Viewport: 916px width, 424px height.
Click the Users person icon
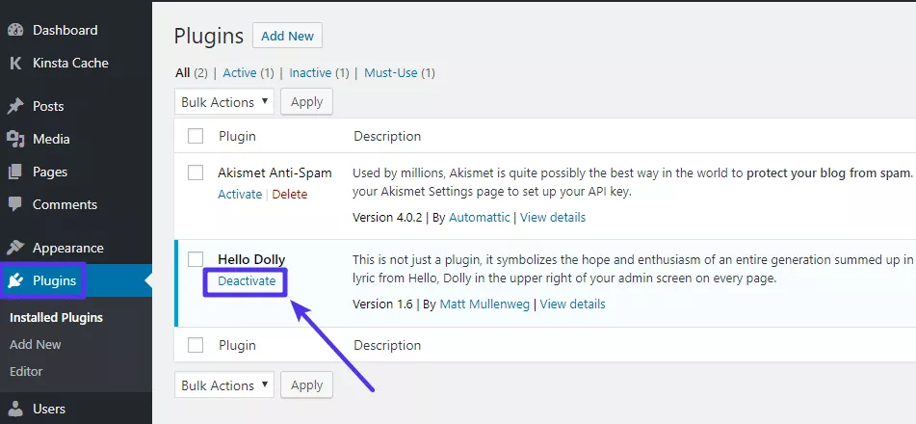pyautogui.click(x=15, y=409)
